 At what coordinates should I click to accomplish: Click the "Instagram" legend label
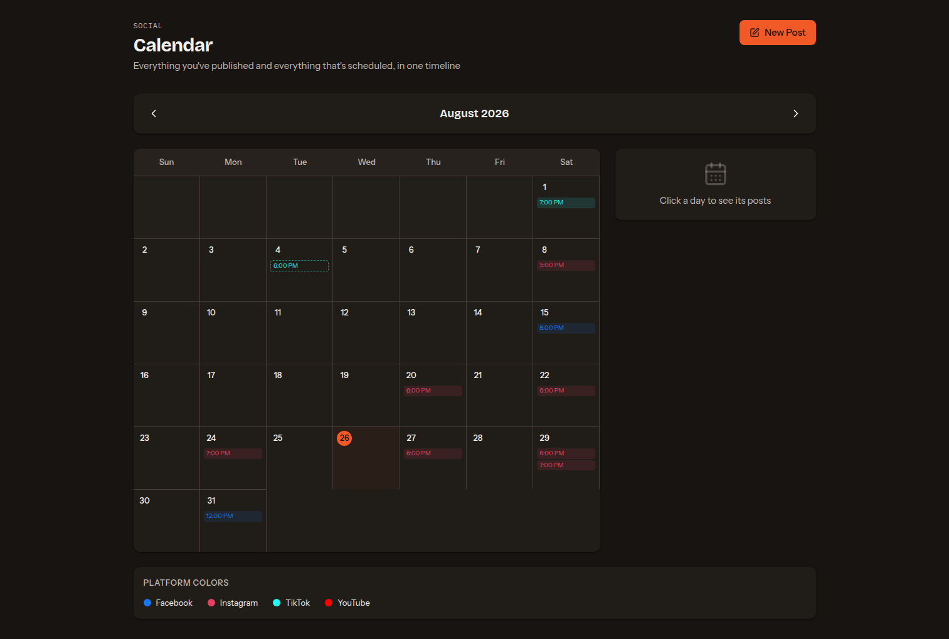click(239, 603)
